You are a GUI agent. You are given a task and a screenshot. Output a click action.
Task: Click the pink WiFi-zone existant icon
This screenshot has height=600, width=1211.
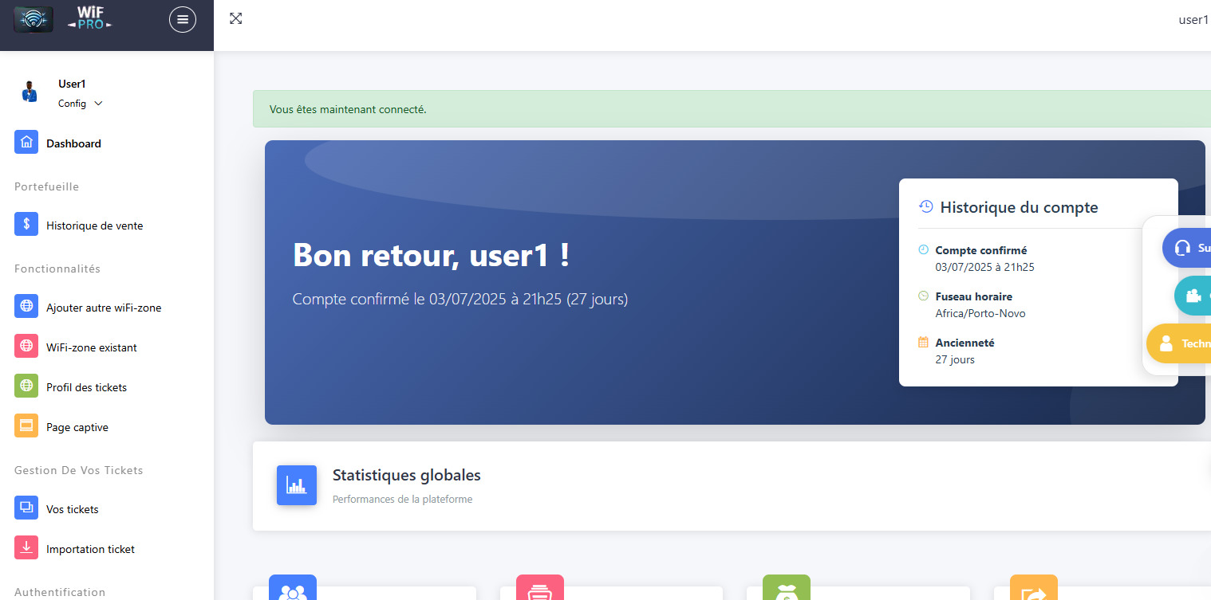[x=26, y=346]
